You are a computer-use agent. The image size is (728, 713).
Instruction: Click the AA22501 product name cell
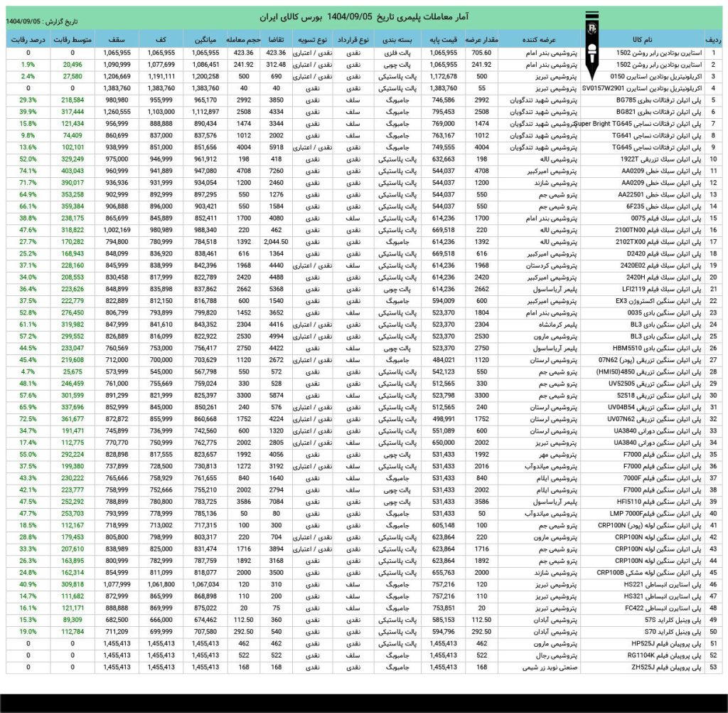(x=643, y=195)
